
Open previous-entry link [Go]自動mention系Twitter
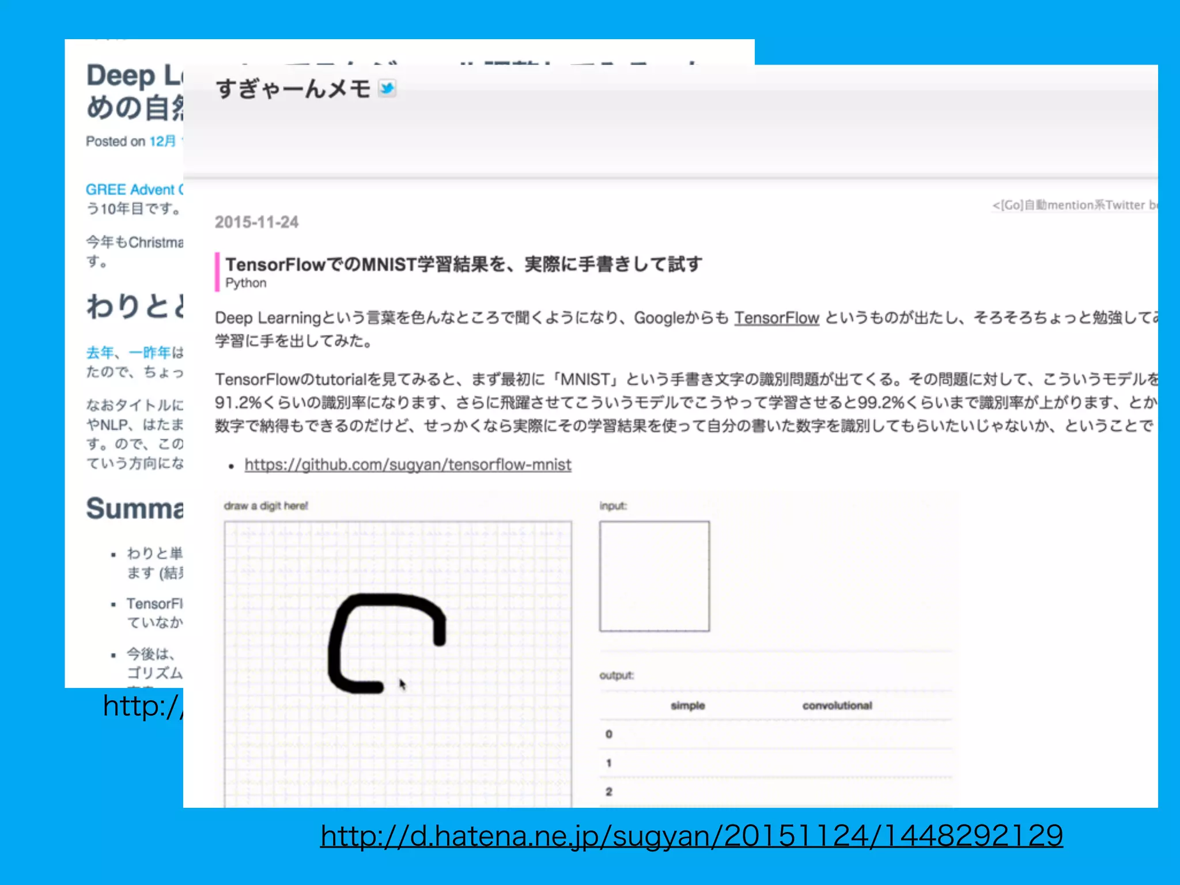[x=1075, y=205]
